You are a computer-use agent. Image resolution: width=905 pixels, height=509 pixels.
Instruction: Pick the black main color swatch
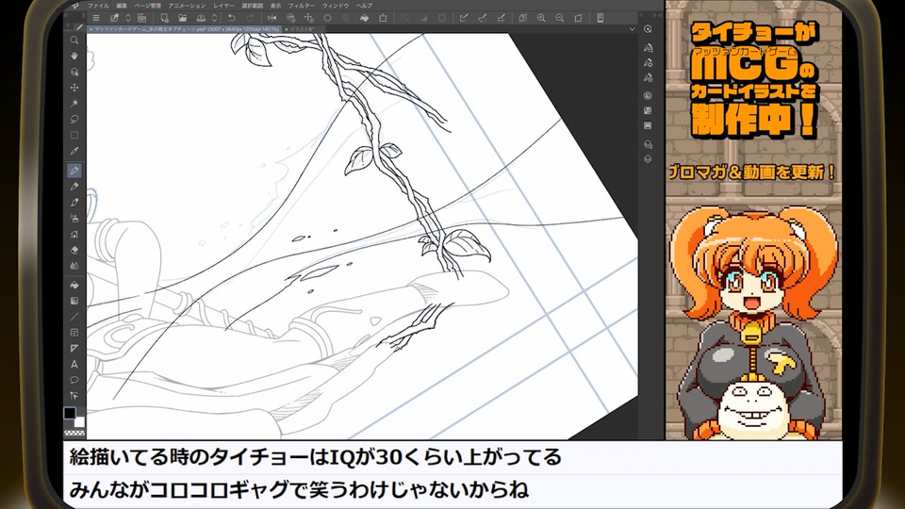(69, 413)
